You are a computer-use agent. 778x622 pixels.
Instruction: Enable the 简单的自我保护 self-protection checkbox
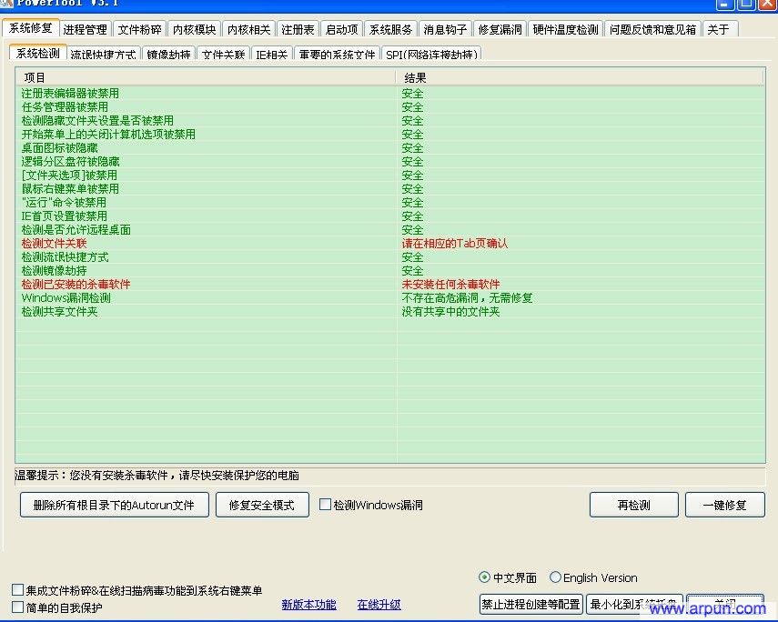pos(16,607)
